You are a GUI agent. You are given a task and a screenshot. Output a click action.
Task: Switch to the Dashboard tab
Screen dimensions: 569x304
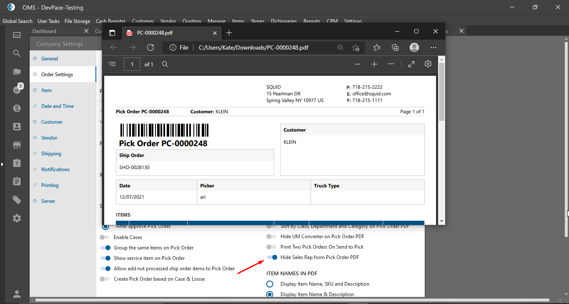(45, 31)
